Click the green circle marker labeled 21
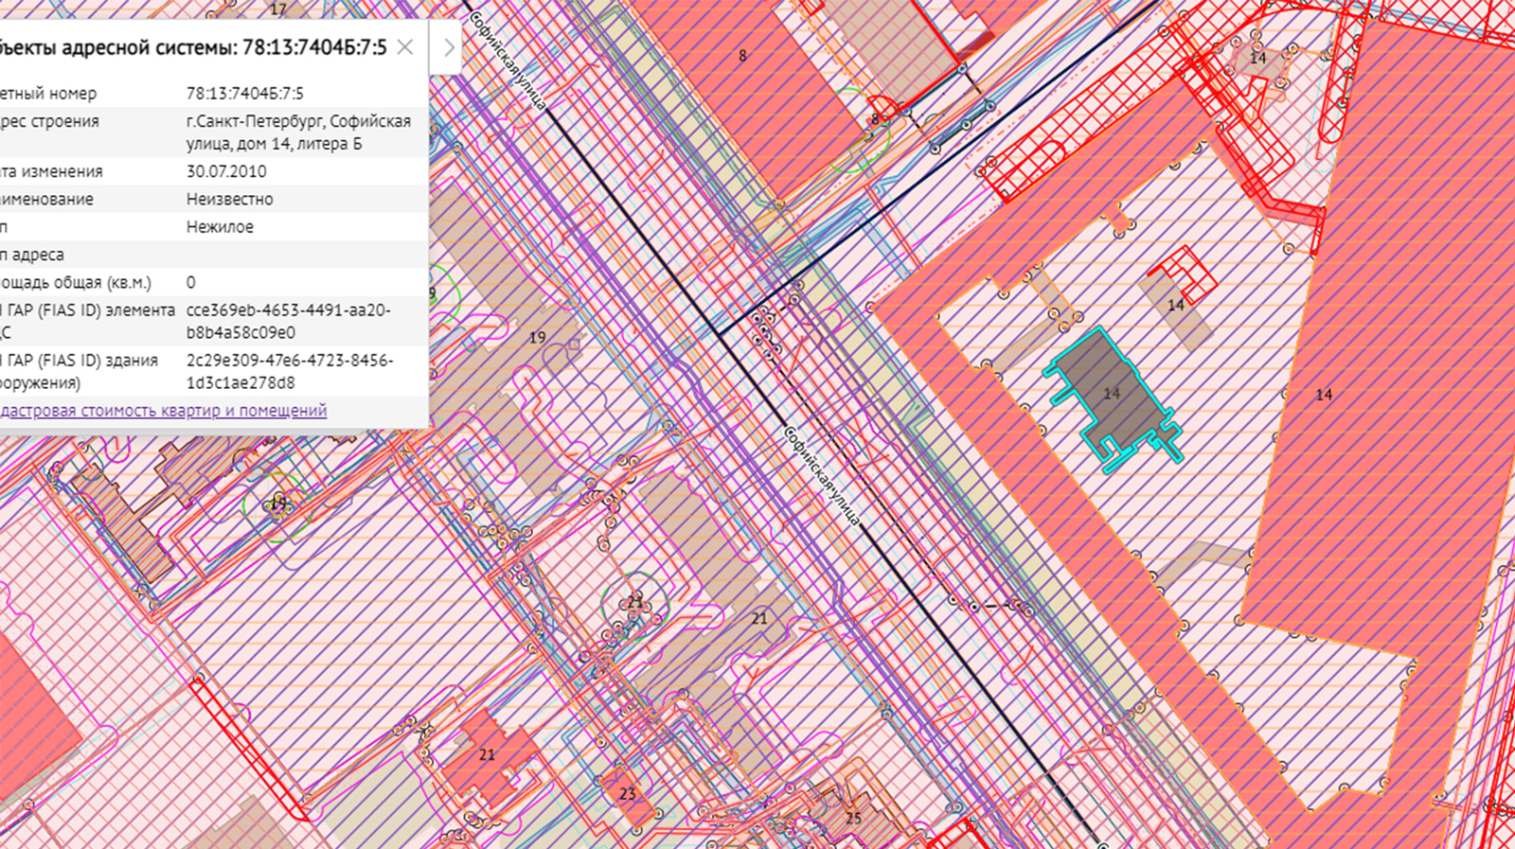This screenshot has width=1515, height=849. (634, 603)
